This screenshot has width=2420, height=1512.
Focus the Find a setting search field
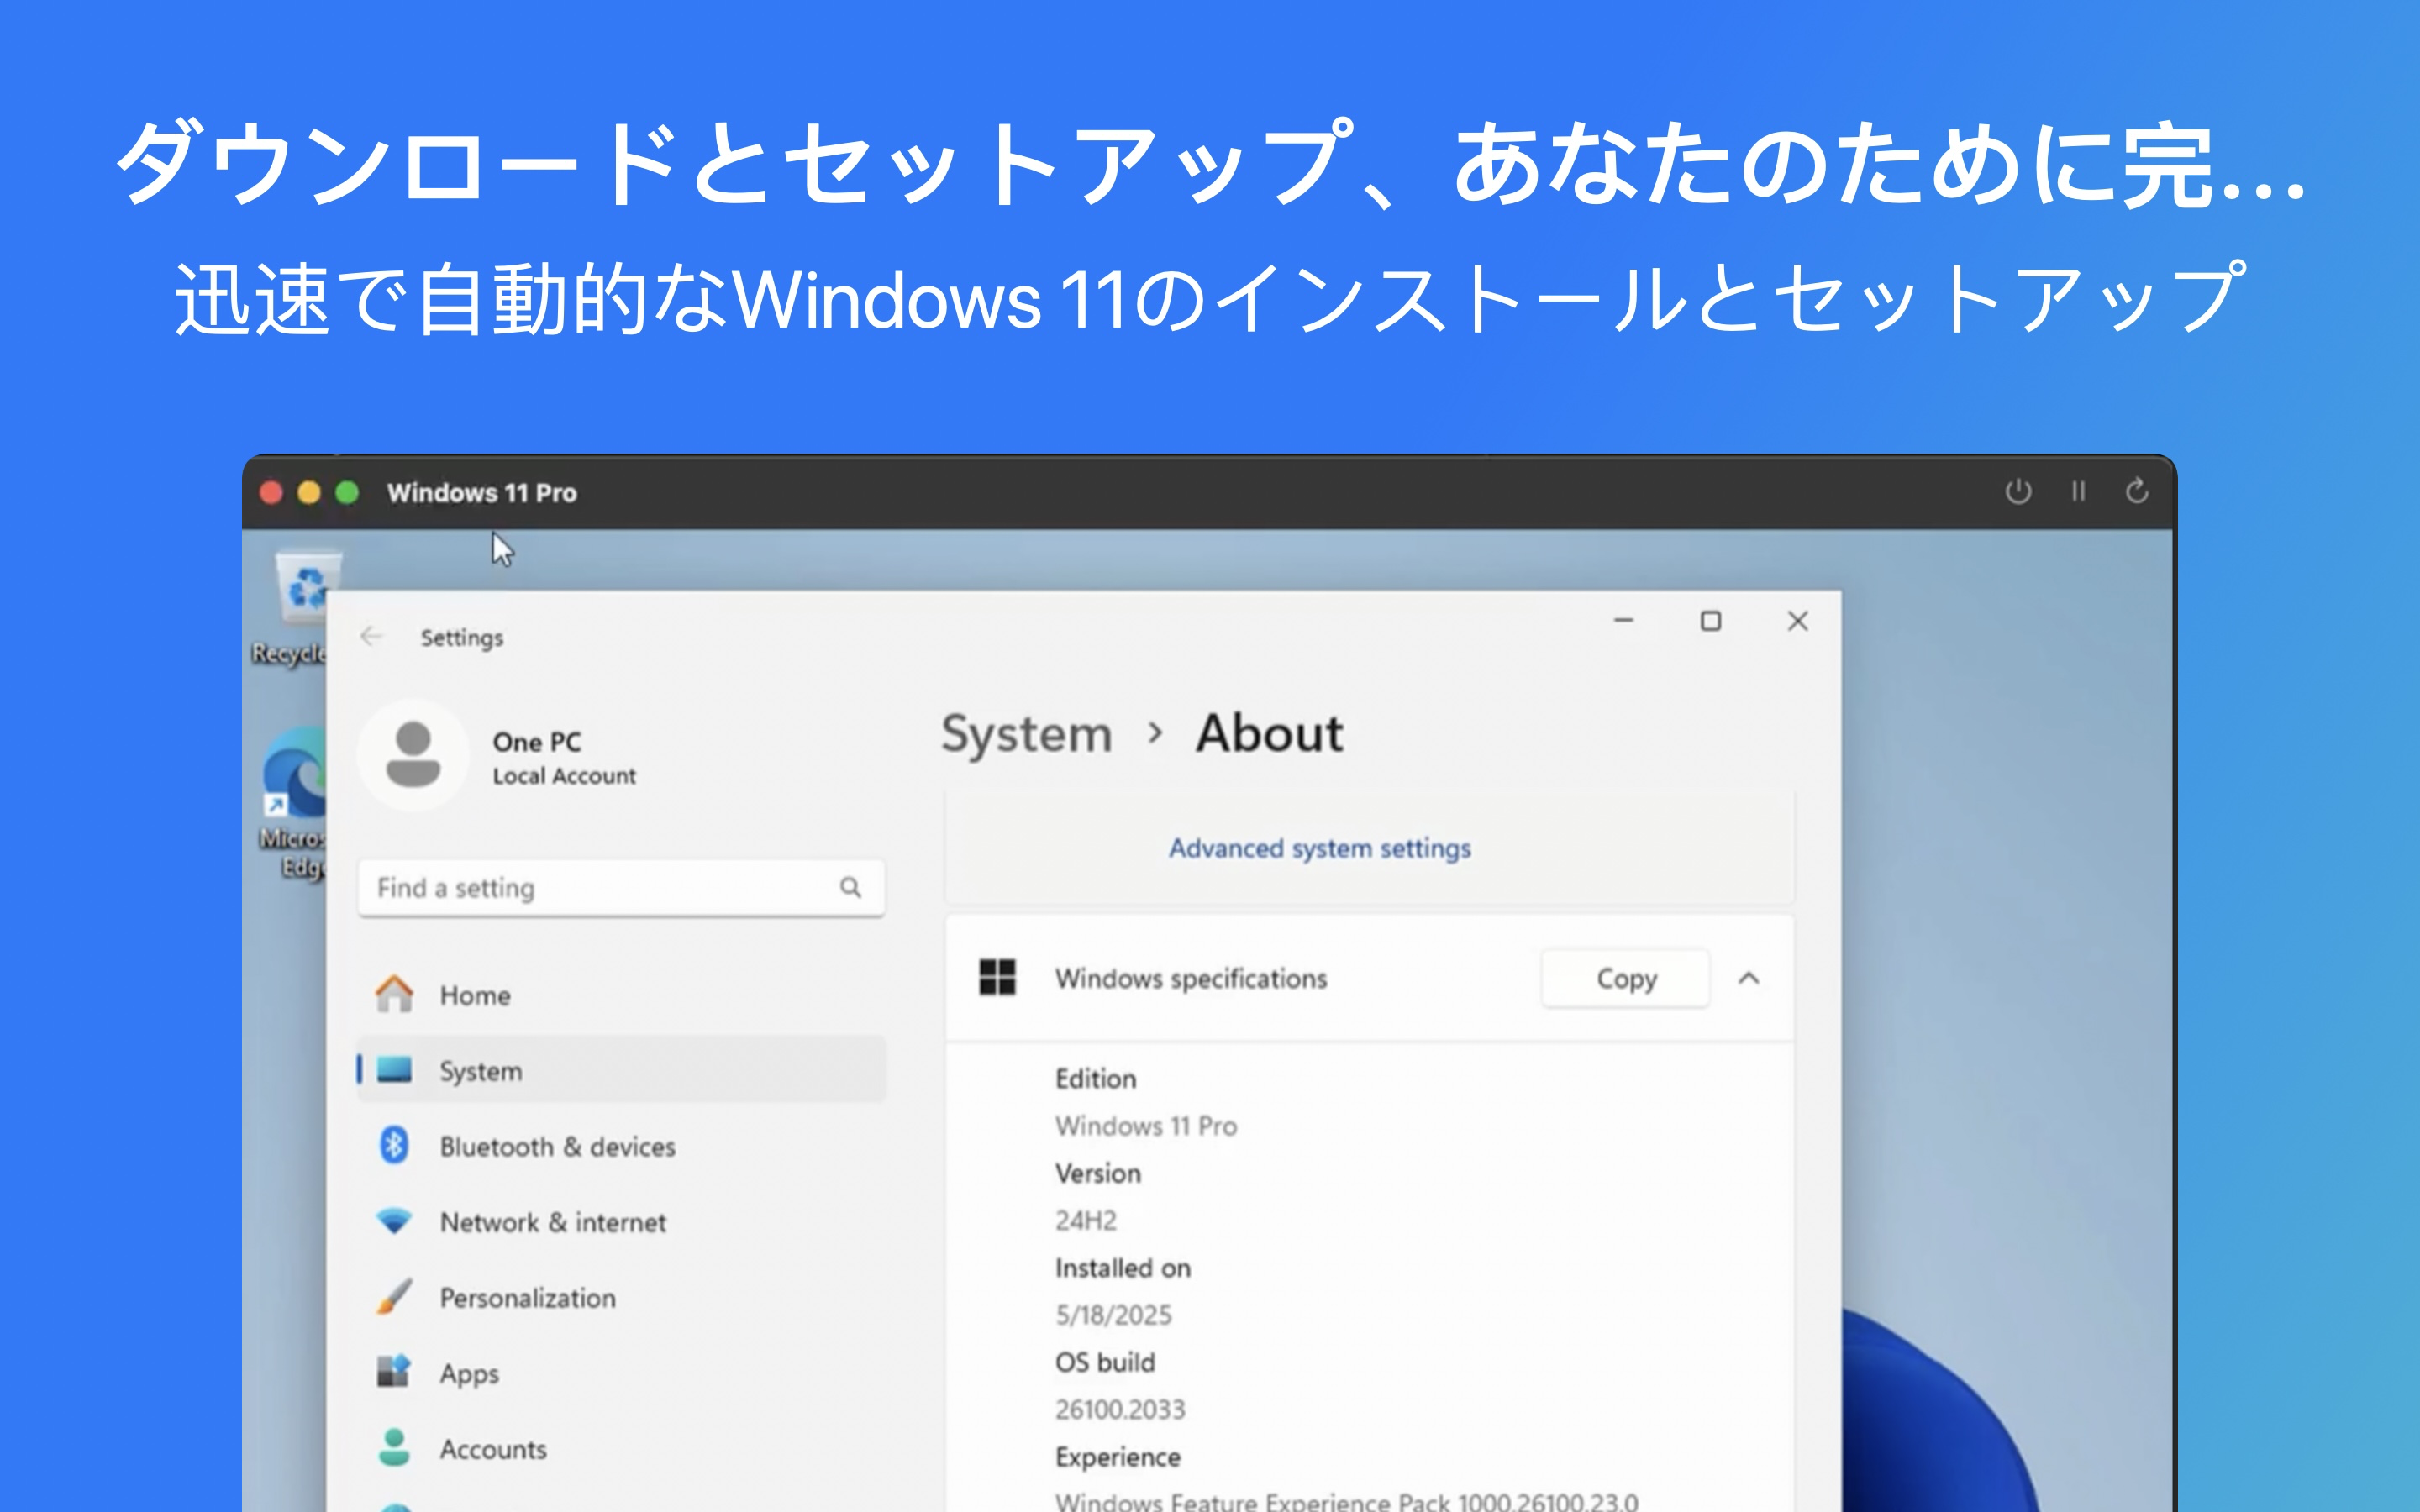pos(621,887)
